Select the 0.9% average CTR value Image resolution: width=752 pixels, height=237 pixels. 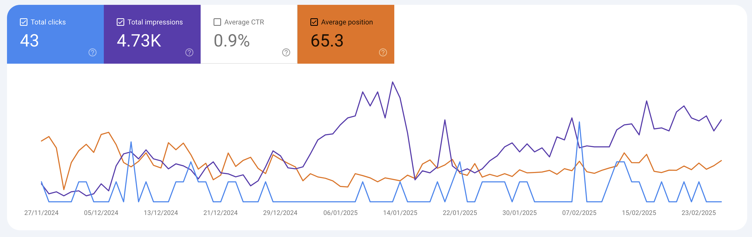pyautogui.click(x=232, y=41)
